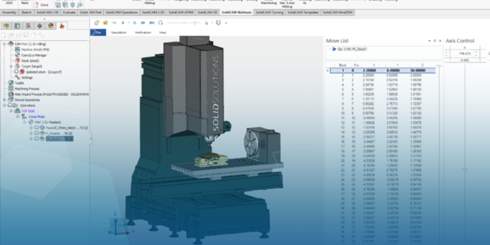Pause the machine simulation
This screenshot has height=245, width=490.
coord(135,23)
